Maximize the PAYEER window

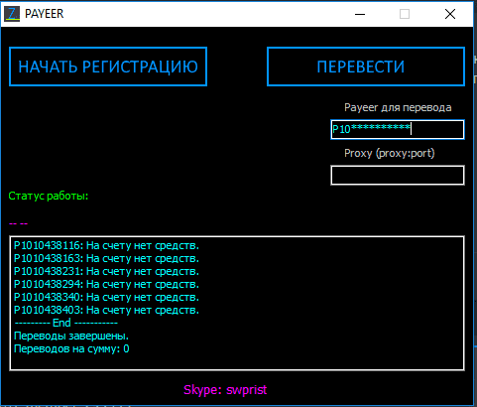405,14
